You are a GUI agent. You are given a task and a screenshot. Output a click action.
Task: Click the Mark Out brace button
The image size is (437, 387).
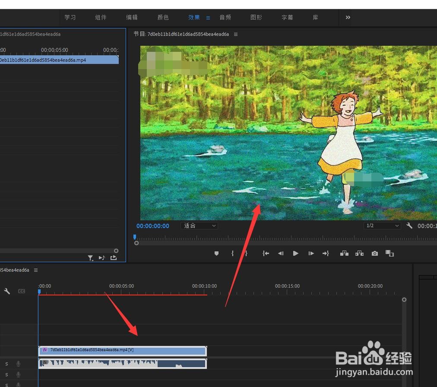(x=246, y=253)
